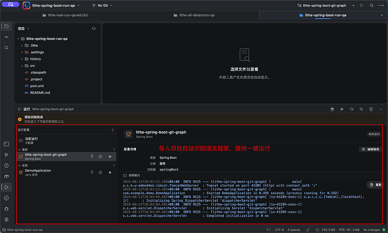Close the lithe-spring-boot-run-qa tab
The width and height of the screenshot is (388, 233).
[382, 15]
